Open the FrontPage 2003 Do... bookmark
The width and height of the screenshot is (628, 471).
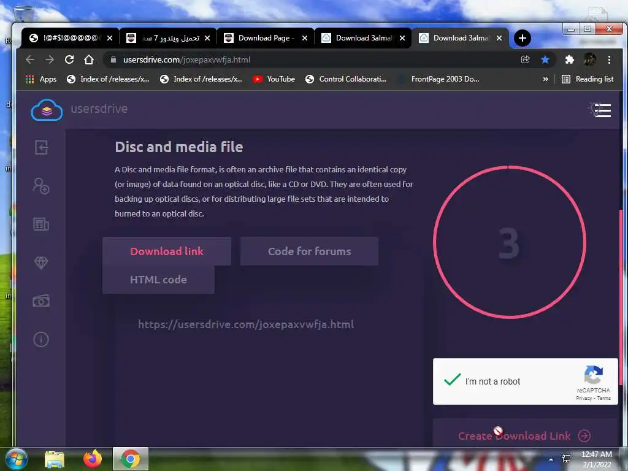click(x=438, y=79)
